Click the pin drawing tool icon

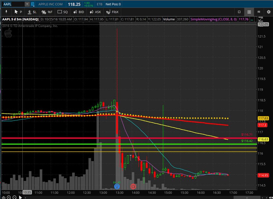click(6, 12)
